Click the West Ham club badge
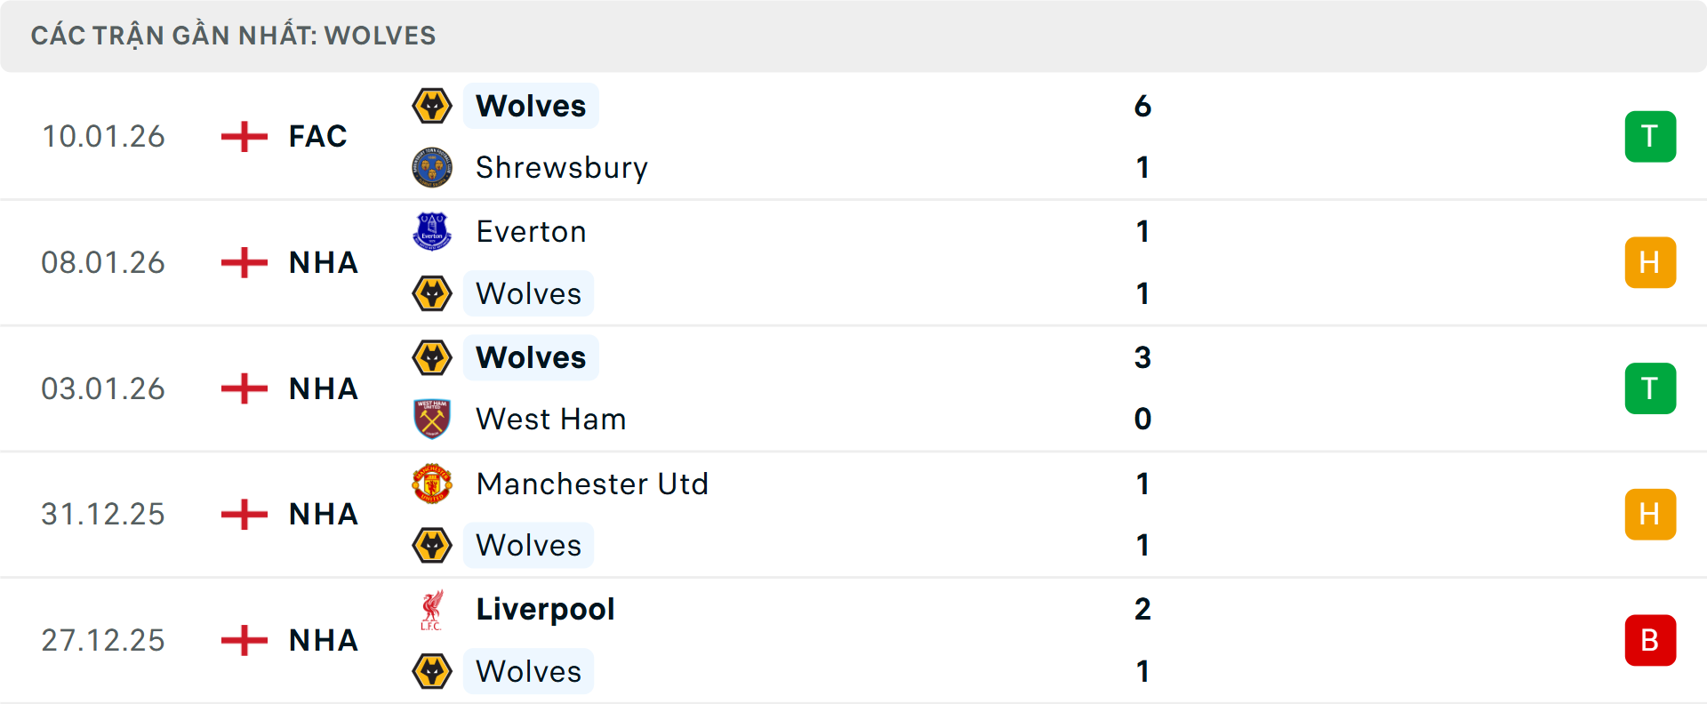The width and height of the screenshot is (1707, 704). pyautogui.click(x=431, y=419)
